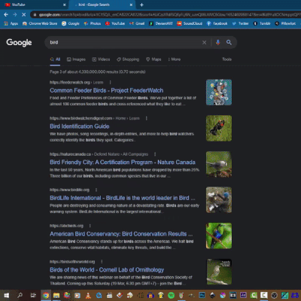Open BirdLife International result link
Screen dimensions: 301x301
[123, 198]
